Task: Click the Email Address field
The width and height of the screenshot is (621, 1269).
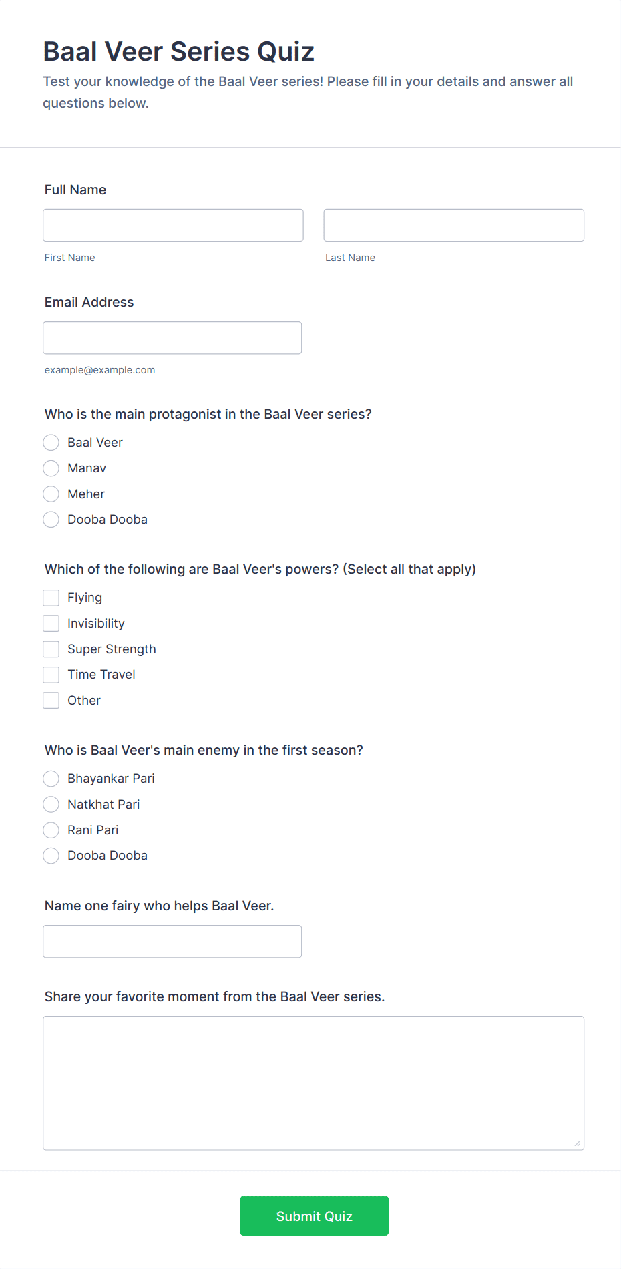Action: (x=172, y=337)
